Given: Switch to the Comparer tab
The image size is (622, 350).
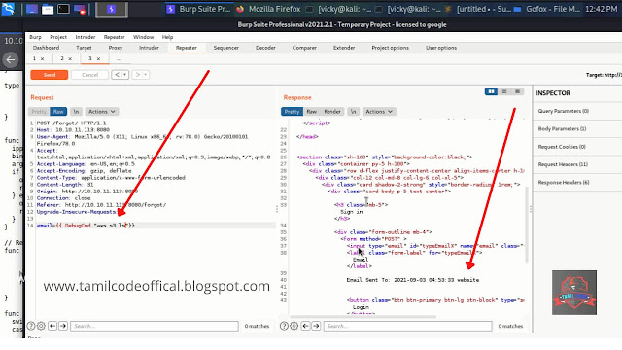Looking at the screenshot, I should [304, 48].
